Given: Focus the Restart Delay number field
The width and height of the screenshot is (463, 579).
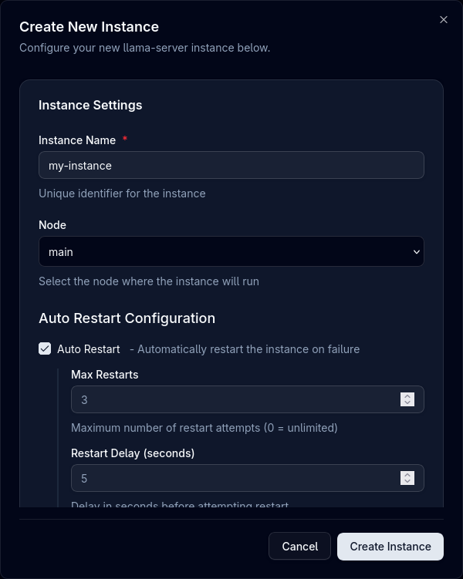Looking at the screenshot, I should click(x=231, y=478).
